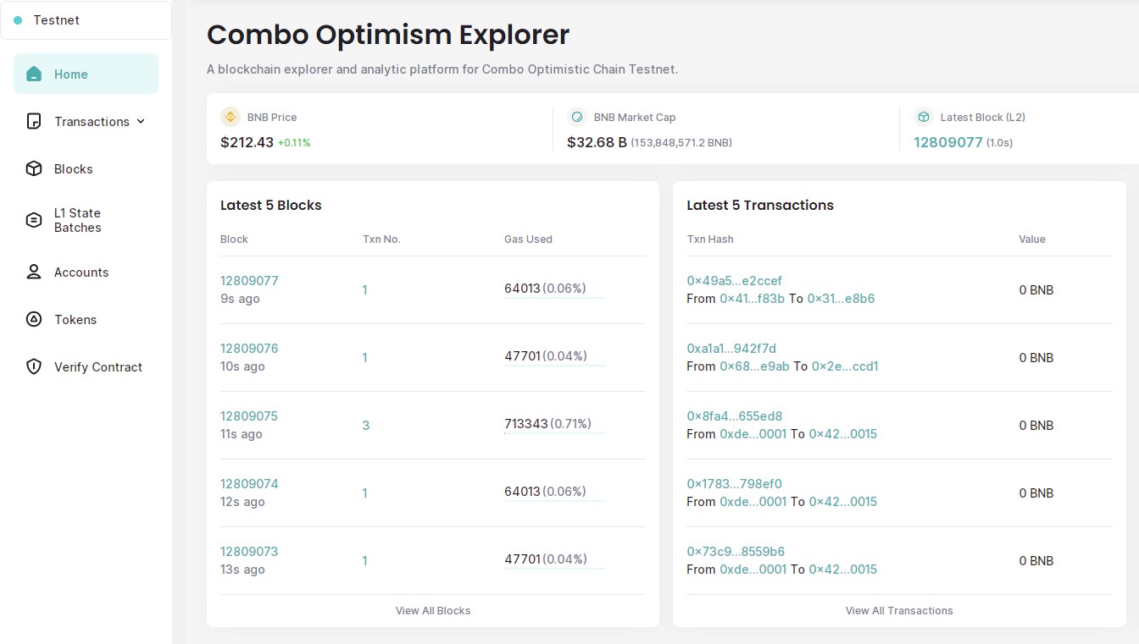Viewport: 1139px width, 644px height.
Task: Click 0 BNB value of txn 0x49a5...e2ccef
Action: tap(1036, 290)
